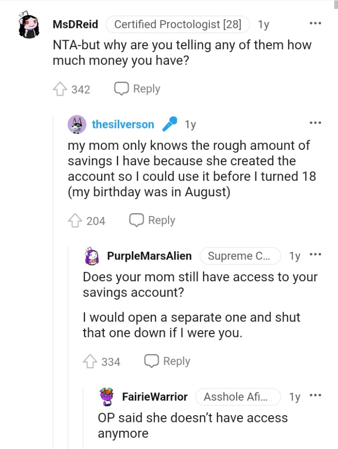Click the Certified Proctologist [28] flair badge
Image resolution: width=338 pixels, height=449 pixels.
[179, 24]
